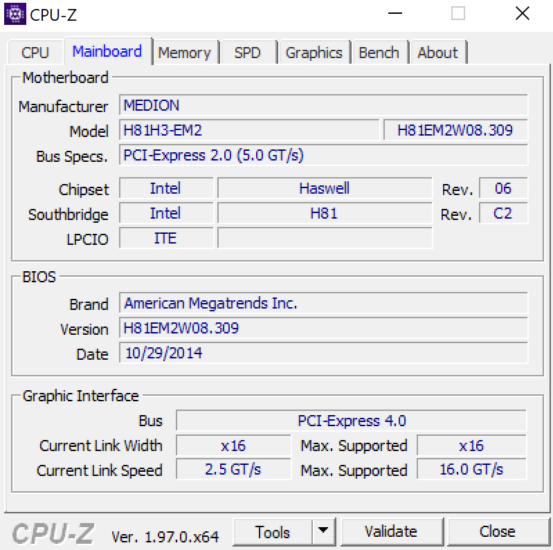The image size is (553, 550).
Task: Click the Haswell chipset value
Action: pos(325,188)
